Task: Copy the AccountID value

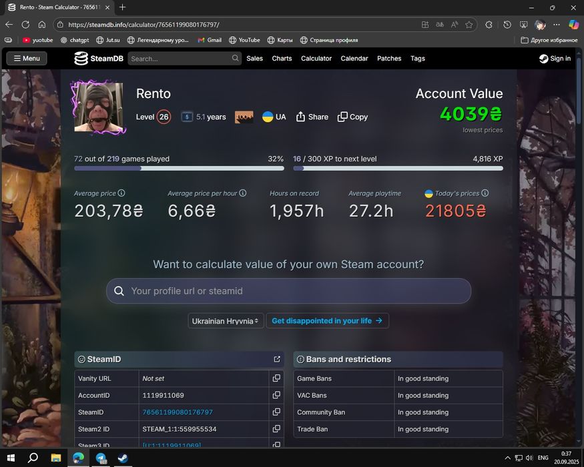Action: click(x=276, y=395)
